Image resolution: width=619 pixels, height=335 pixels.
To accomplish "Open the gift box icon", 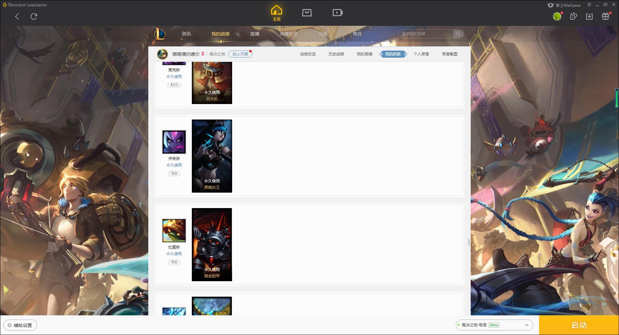I will [605, 16].
